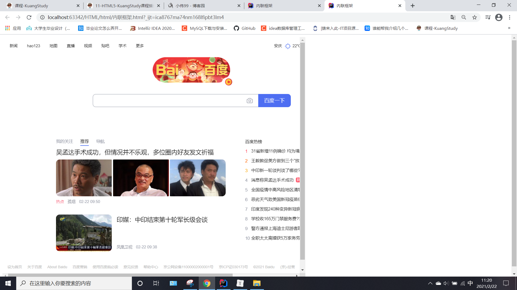
Task: Open the GitHub bookmark
Action: (244, 28)
